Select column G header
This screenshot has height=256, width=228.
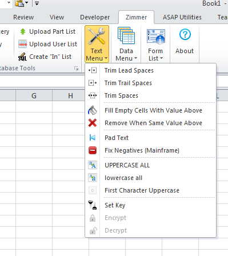(x=34, y=95)
